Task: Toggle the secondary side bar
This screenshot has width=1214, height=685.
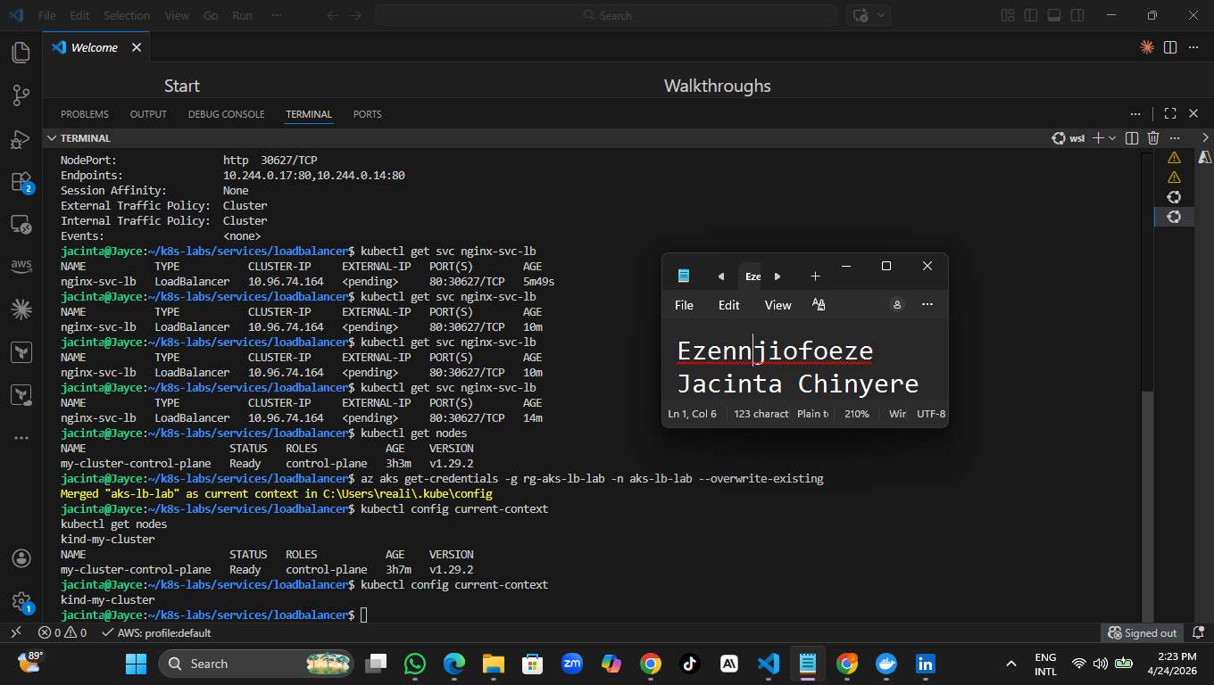Action: point(1077,15)
